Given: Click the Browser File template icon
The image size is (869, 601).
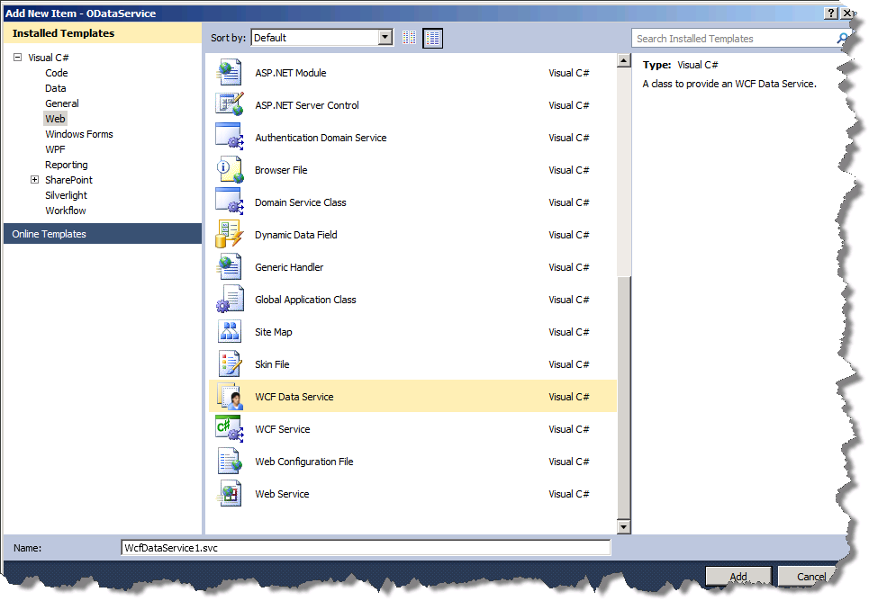Looking at the screenshot, I should (230, 169).
